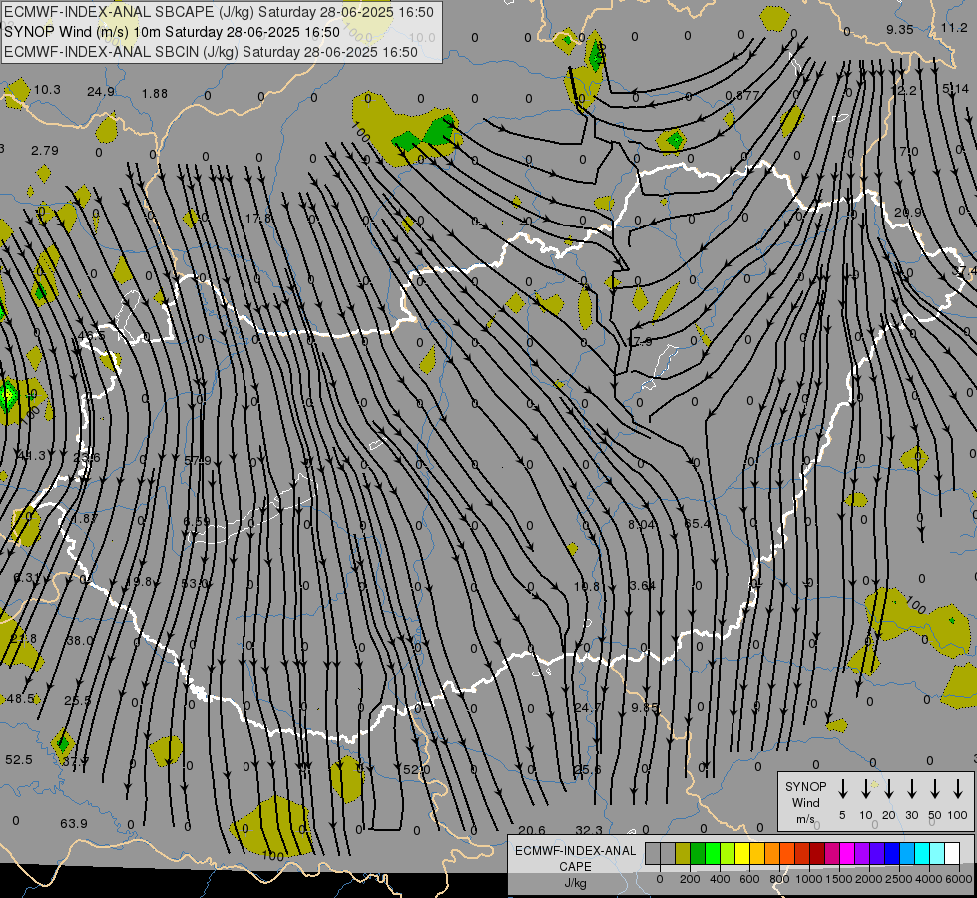Choose the dark red CAPE swatch after 1000
This screenshot has width=977, height=898.
tap(817, 853)
